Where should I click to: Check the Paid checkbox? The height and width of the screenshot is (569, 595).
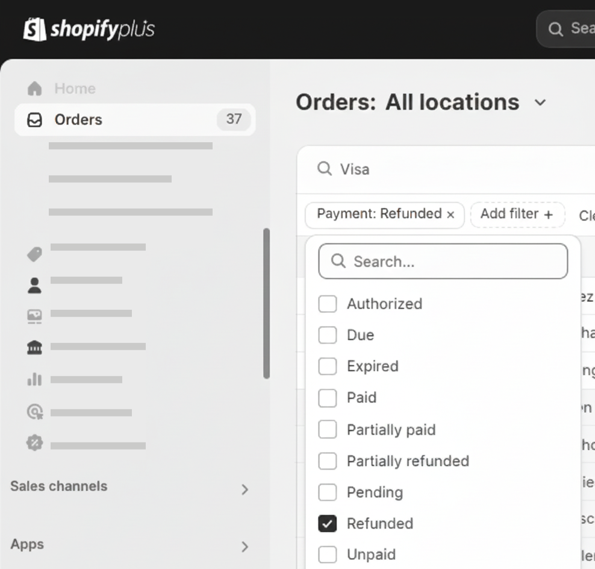click(327, 398)
